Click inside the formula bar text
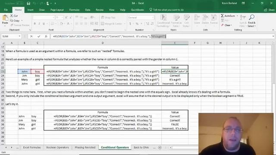This screenshot has width=276, height=155. pos(109,36)
